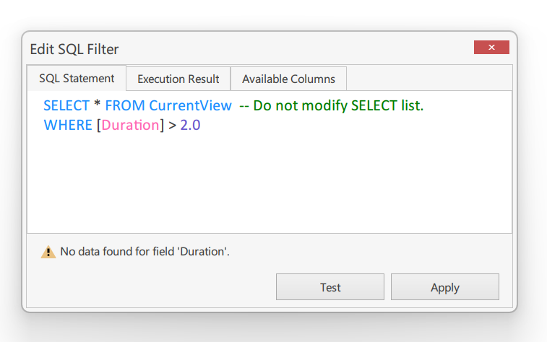Click the 'No data found' warning message

[x=145, y=252]
